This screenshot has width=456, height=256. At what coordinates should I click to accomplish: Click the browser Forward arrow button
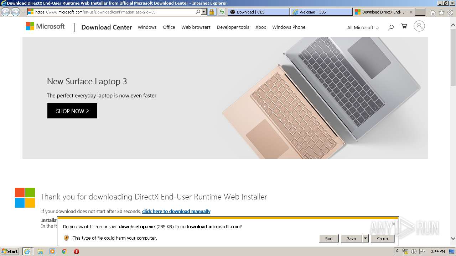tap(15, 12)
